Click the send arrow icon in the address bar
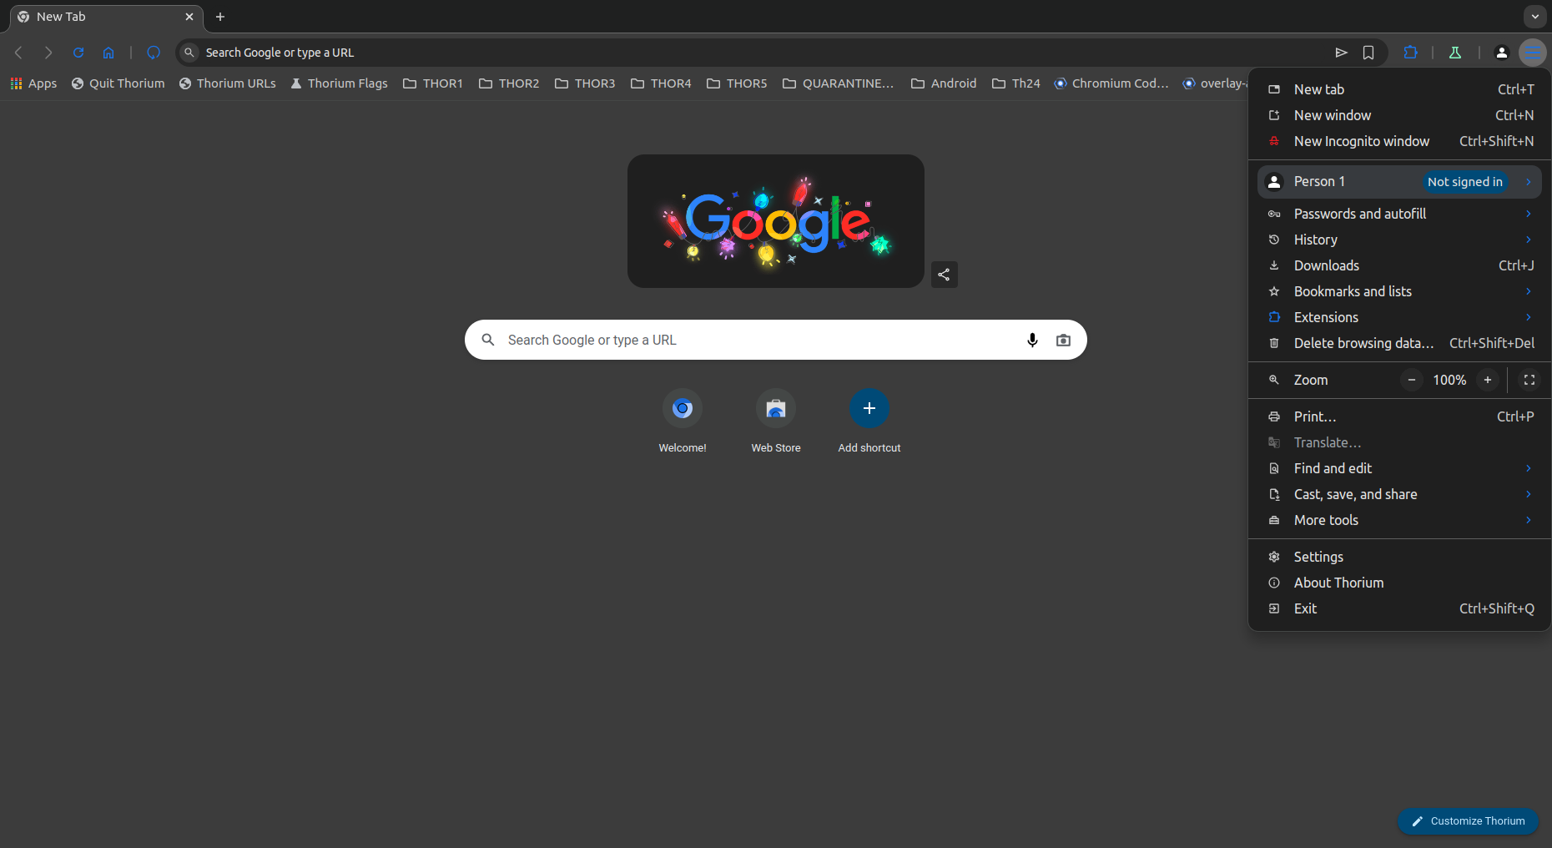 (x=1342, y=53)
